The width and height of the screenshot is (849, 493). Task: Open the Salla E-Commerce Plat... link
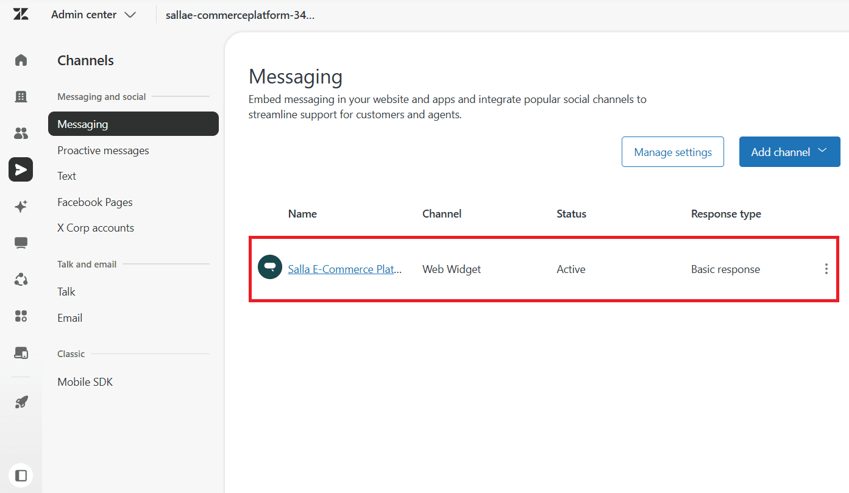pos(345,269)
